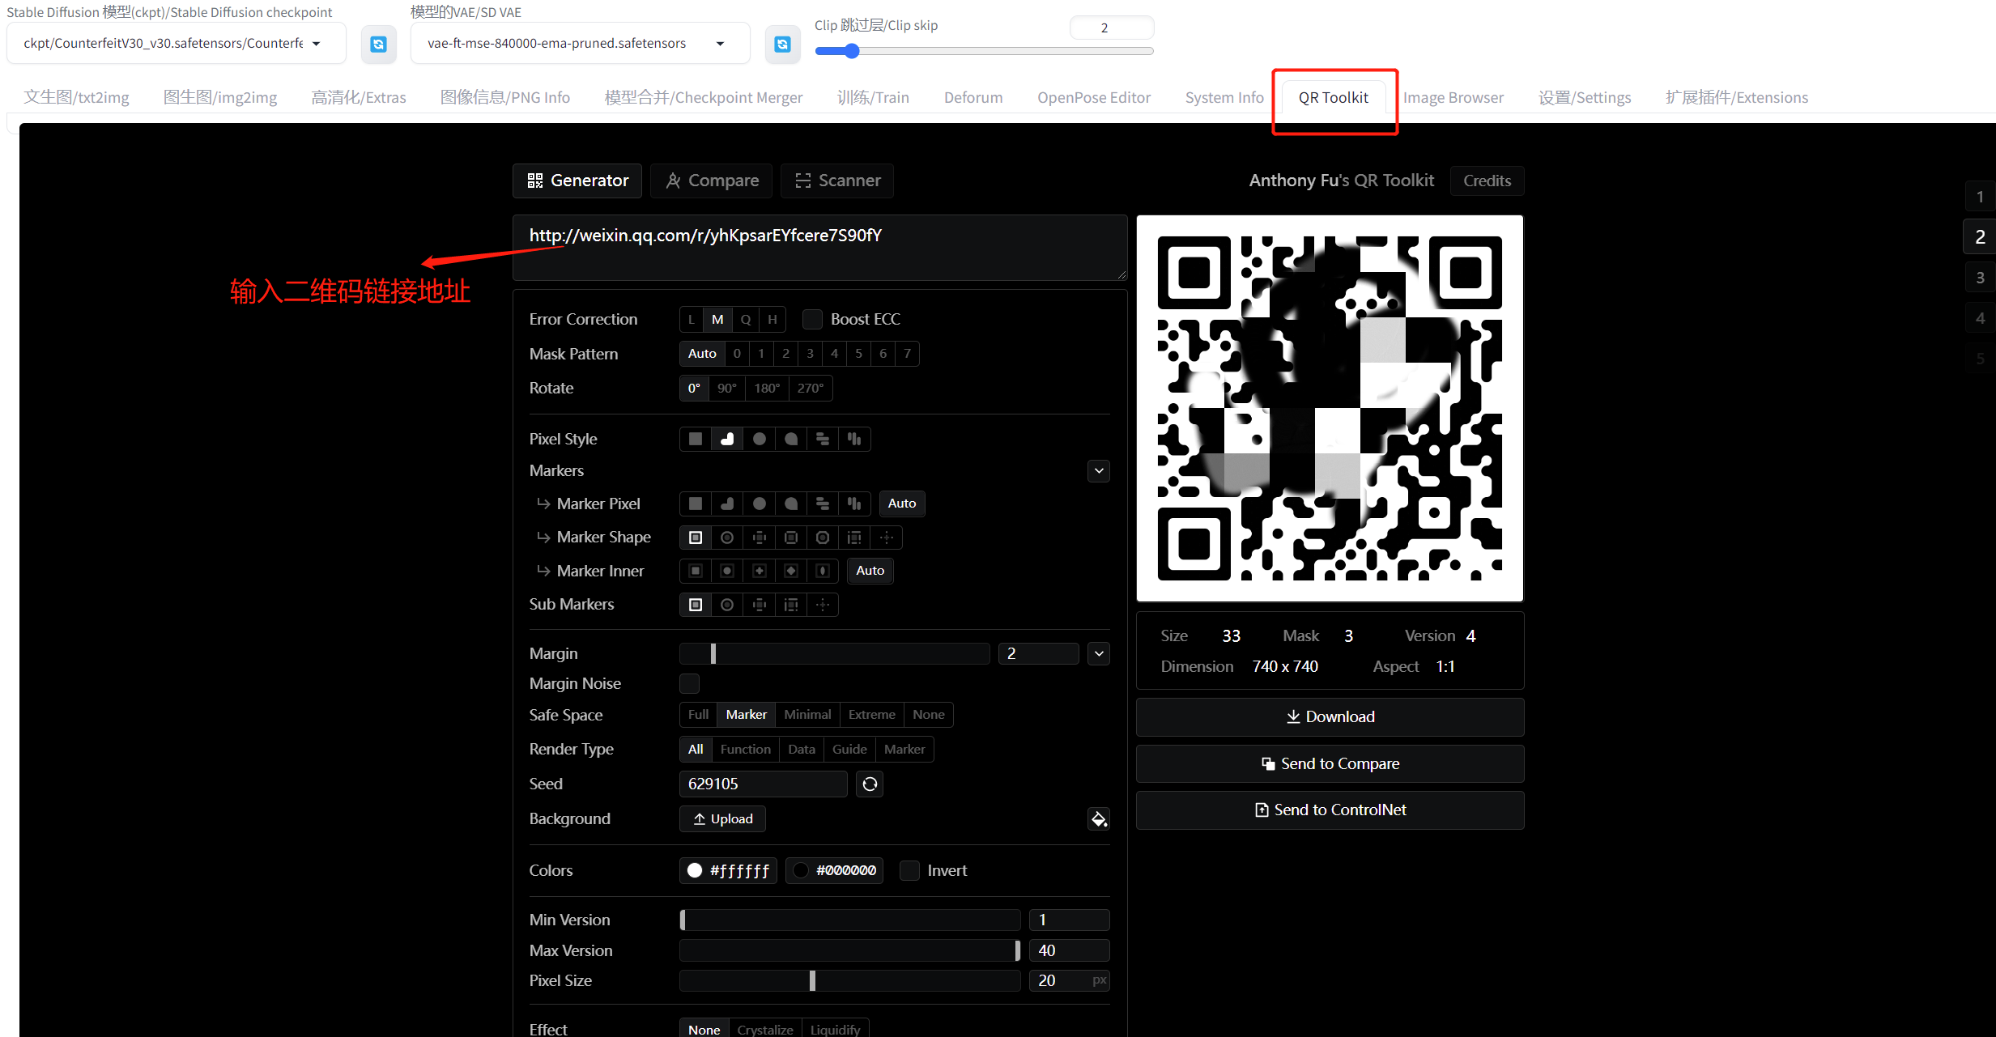Open the Credits link
The width and height of the screenshot is (1996, 1037).
tap(1487, 181)
